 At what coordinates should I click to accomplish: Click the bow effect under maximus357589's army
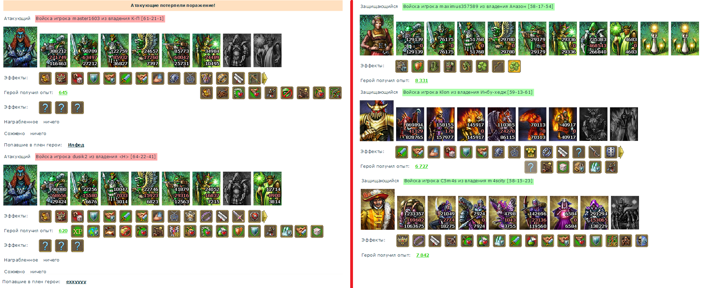pyautogui.click(x=498, y=66)
